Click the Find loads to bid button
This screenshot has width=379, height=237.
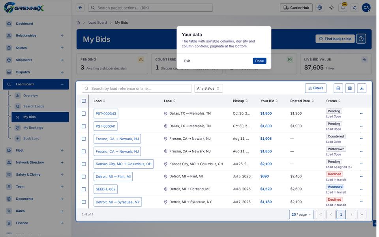tap(335, 39)
